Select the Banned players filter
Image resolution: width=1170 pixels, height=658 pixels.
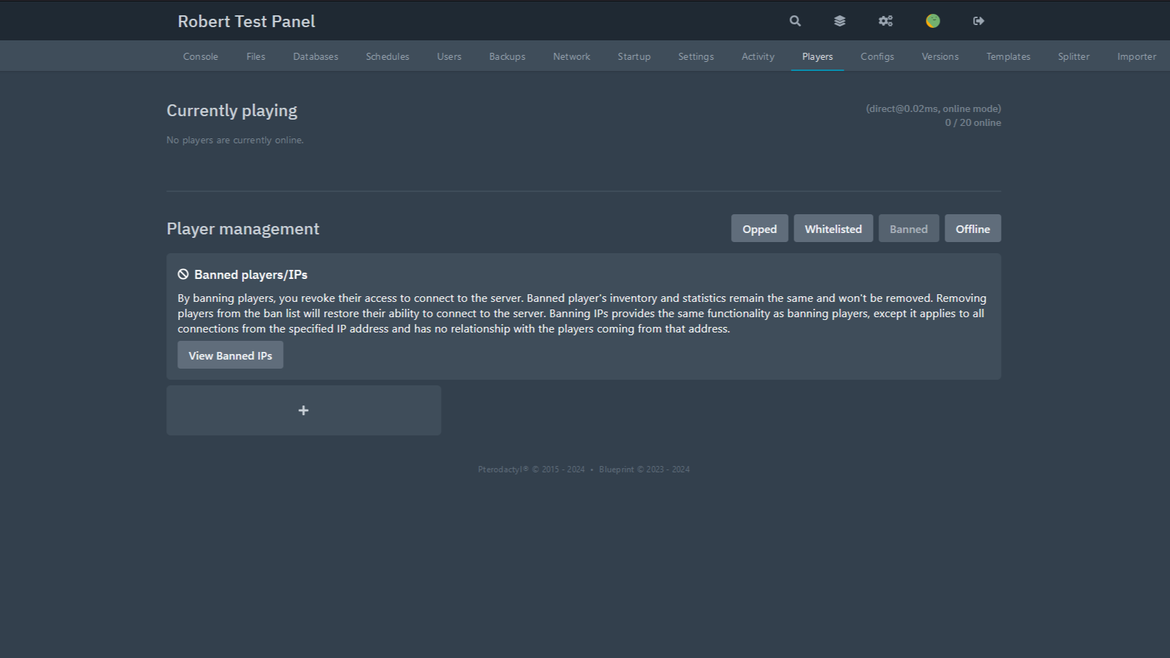[908, 229]
